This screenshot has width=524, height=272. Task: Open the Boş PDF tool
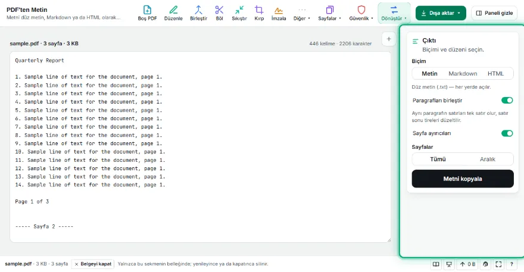(147, 13)
